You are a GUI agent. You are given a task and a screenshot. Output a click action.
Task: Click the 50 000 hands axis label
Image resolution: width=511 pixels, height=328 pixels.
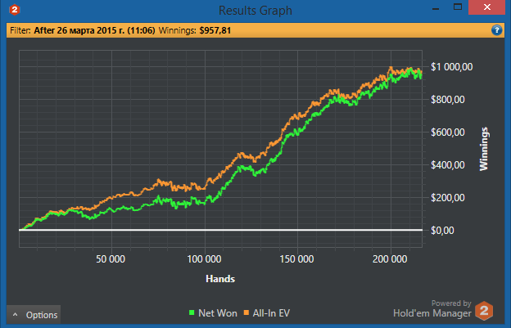[111, 259]
